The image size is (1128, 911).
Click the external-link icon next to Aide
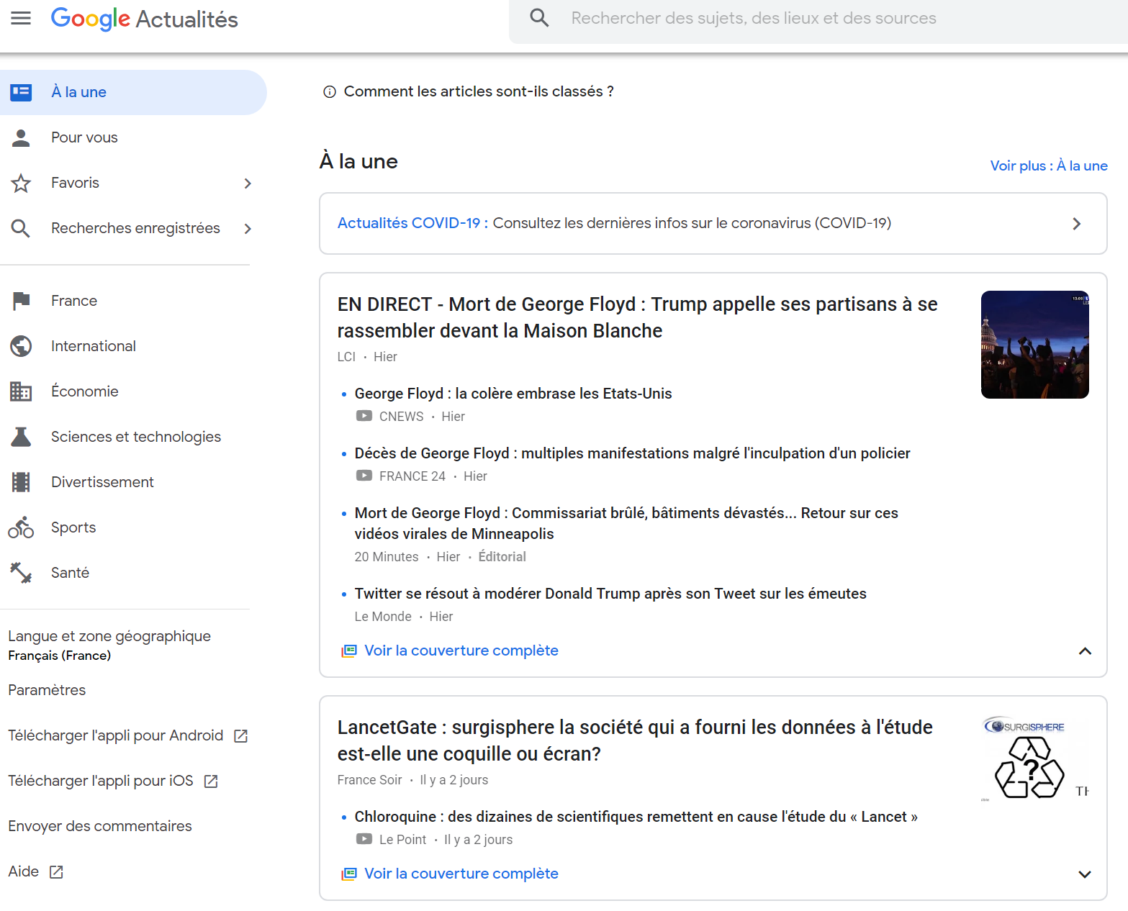(56, 872)
